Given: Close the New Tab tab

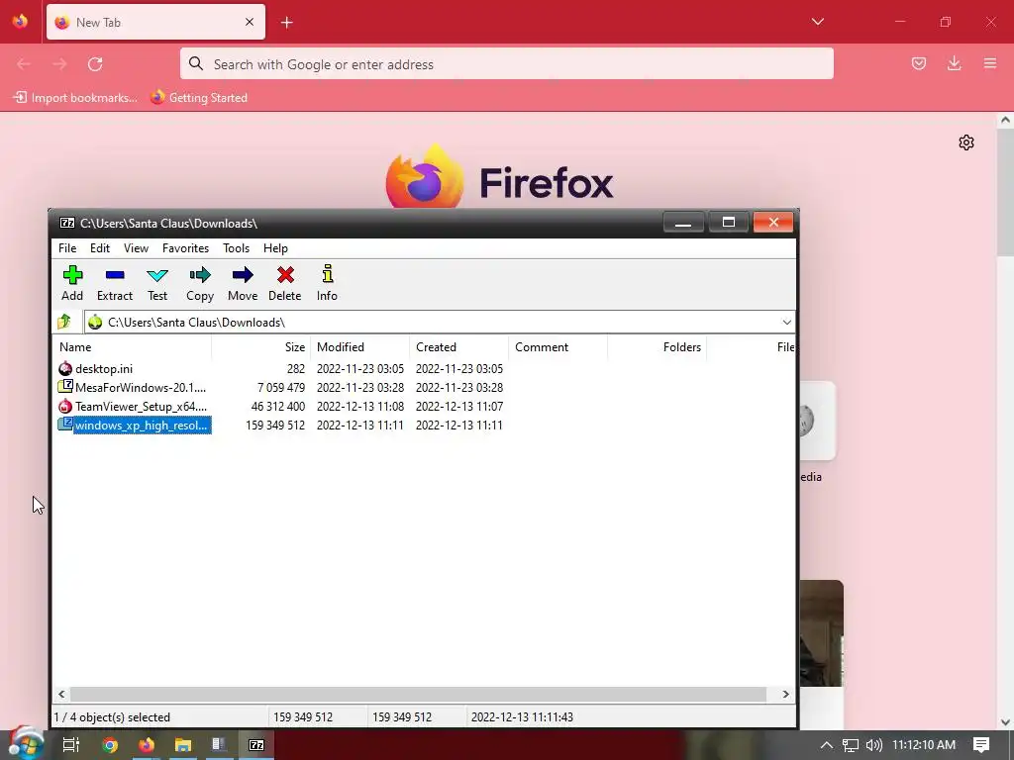Looking at the screenshot, I should click(x=250, y=22).
